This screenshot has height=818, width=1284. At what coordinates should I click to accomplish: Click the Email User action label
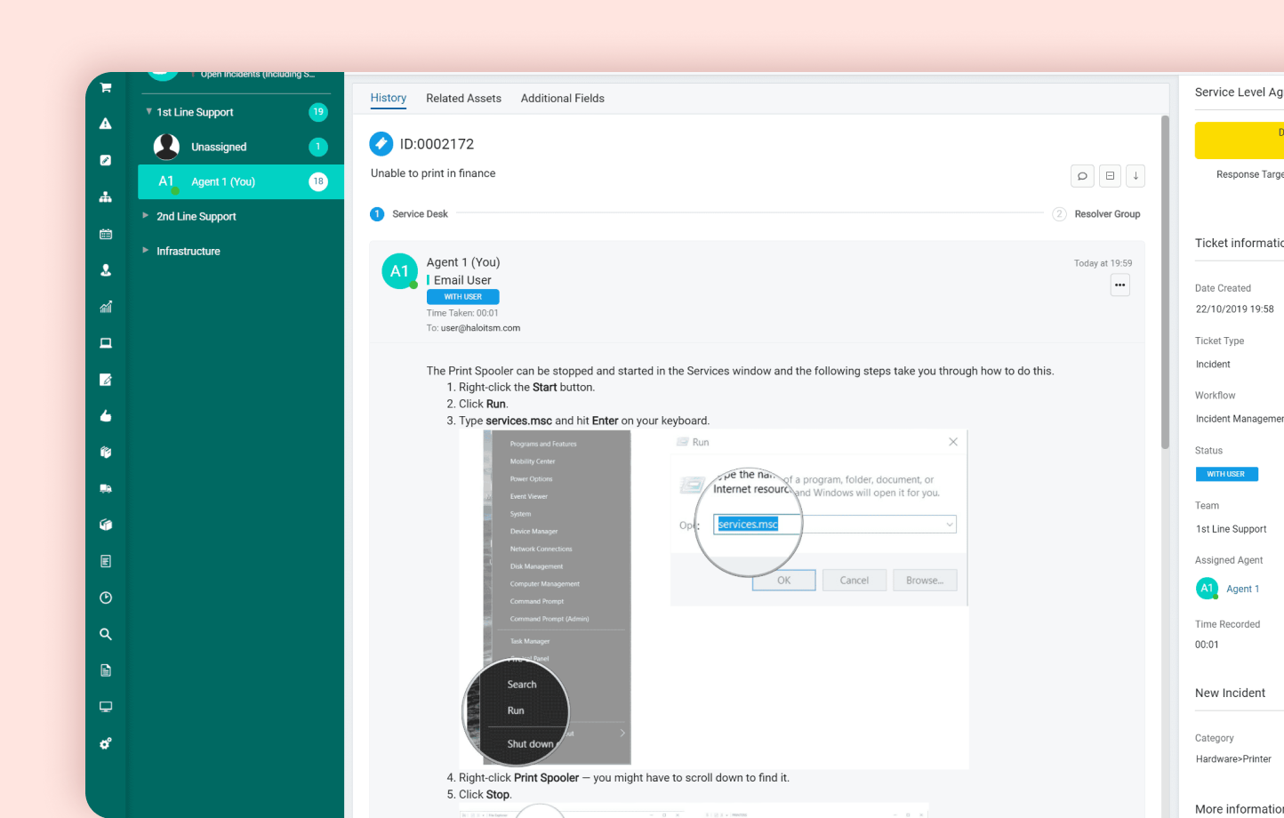pos(462,280)
